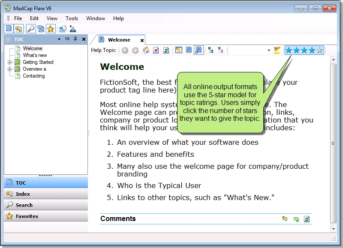Rate the topic with the fifth star
This screenshot has width=343, height=248.
[x=319, y=50]
